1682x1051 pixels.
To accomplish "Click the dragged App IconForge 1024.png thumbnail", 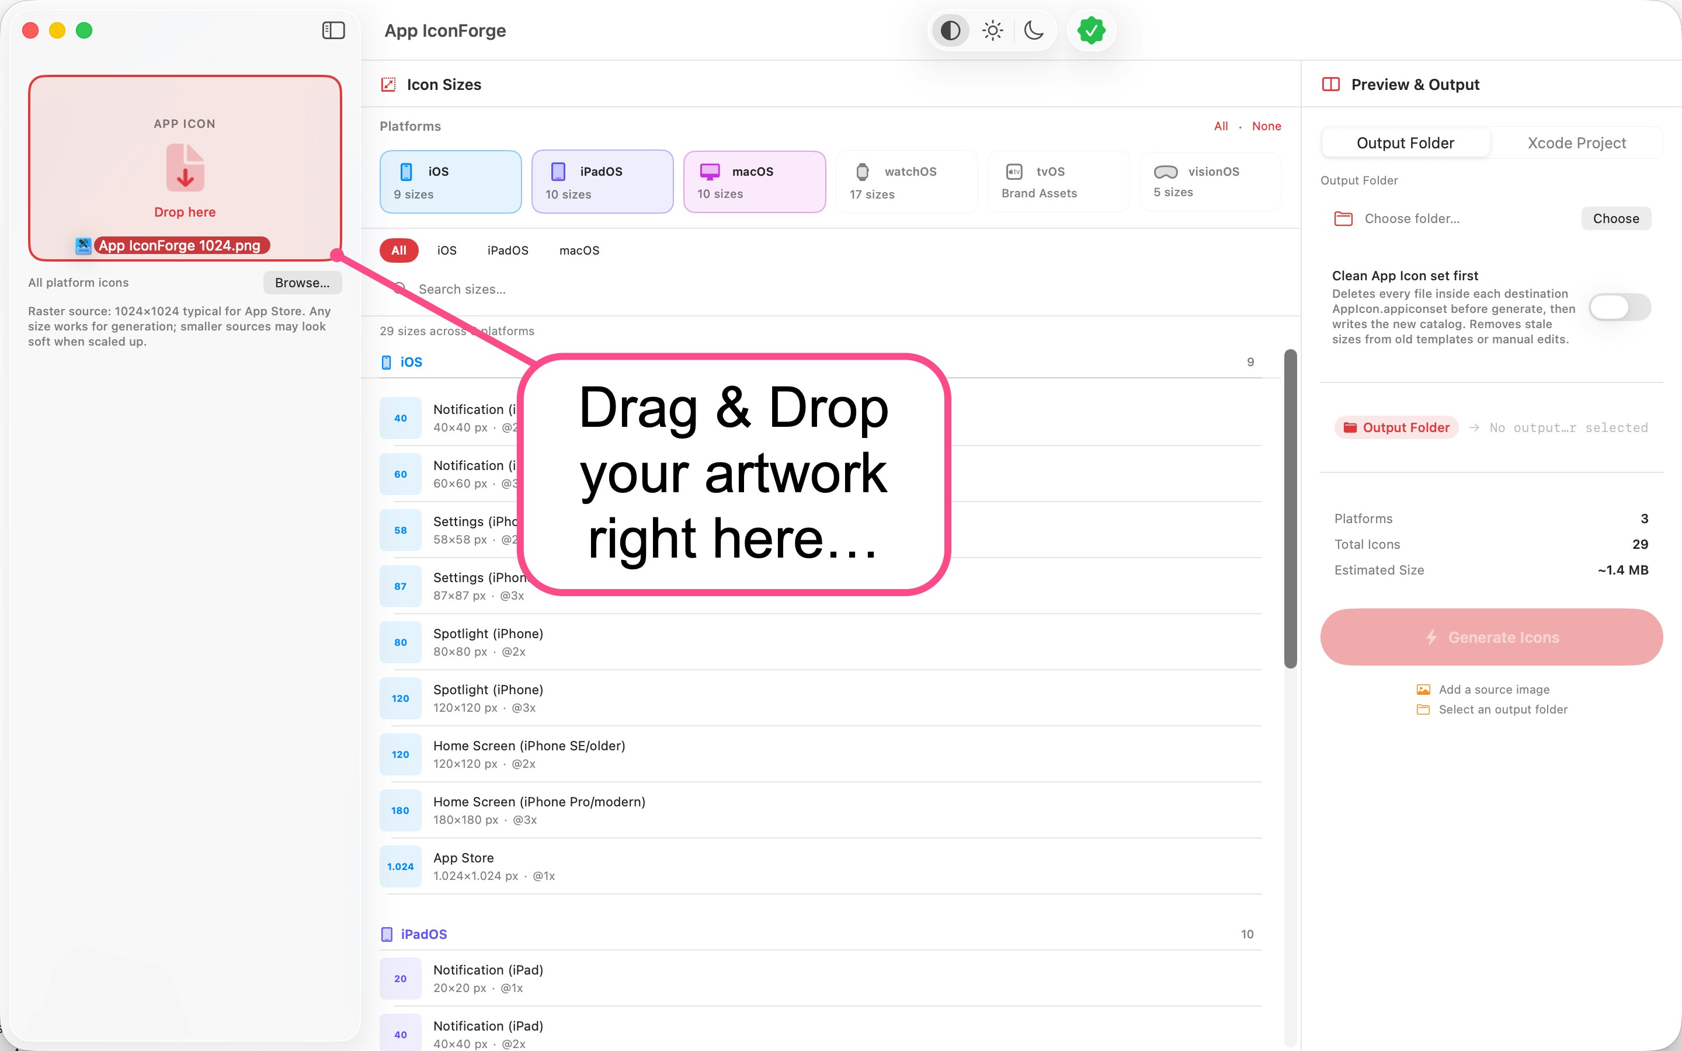I will [84, 245].
